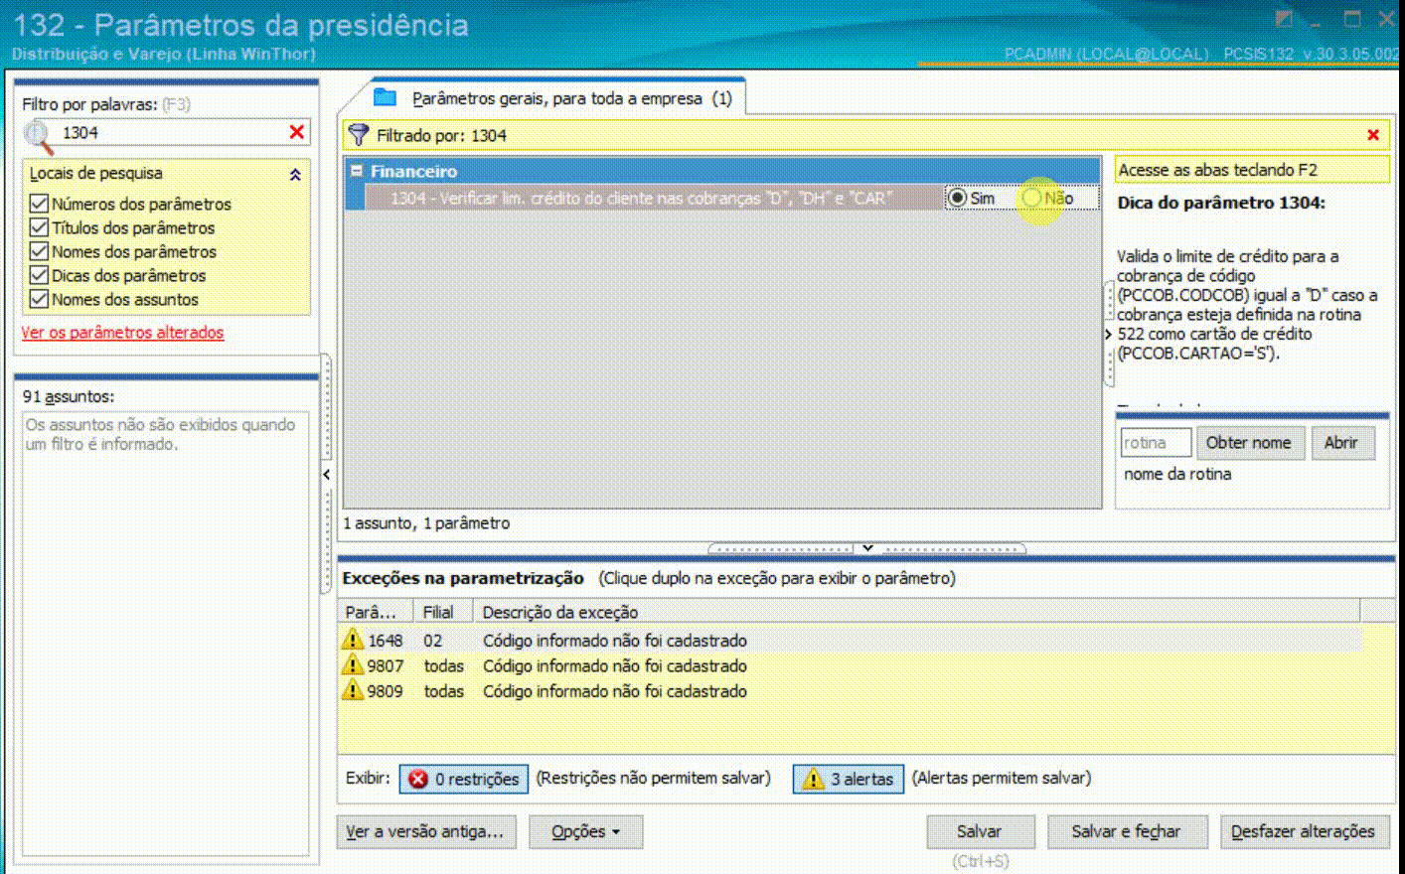Collapse the Financeiro parameter group

click(358, 169)
